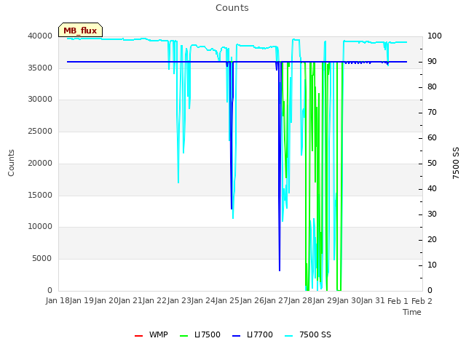Click the cyan 7500 SS legend line
The height and width of the screenshot is (349, 466).
coord(288,336)
